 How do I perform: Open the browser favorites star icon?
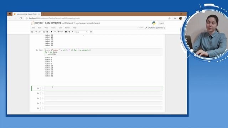click(175, 18)
